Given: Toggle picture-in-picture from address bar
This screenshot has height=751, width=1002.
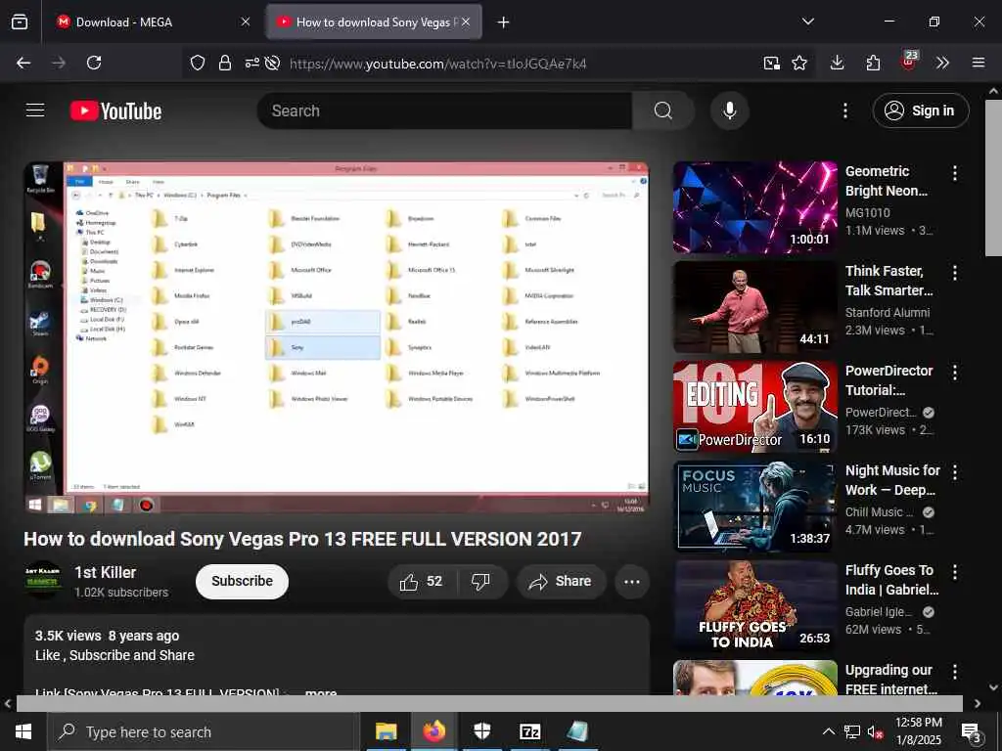Looking at the screenshot, I should click(771, 63).
